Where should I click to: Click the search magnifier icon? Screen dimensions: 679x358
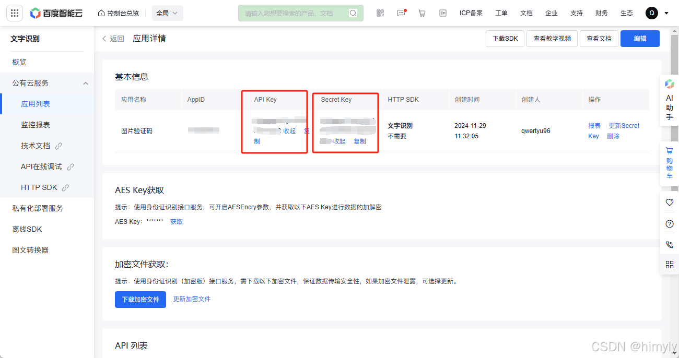click(354, 13)
